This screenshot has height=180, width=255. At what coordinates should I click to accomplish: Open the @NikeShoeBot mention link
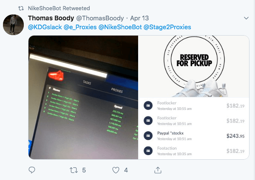coord(120,27)
